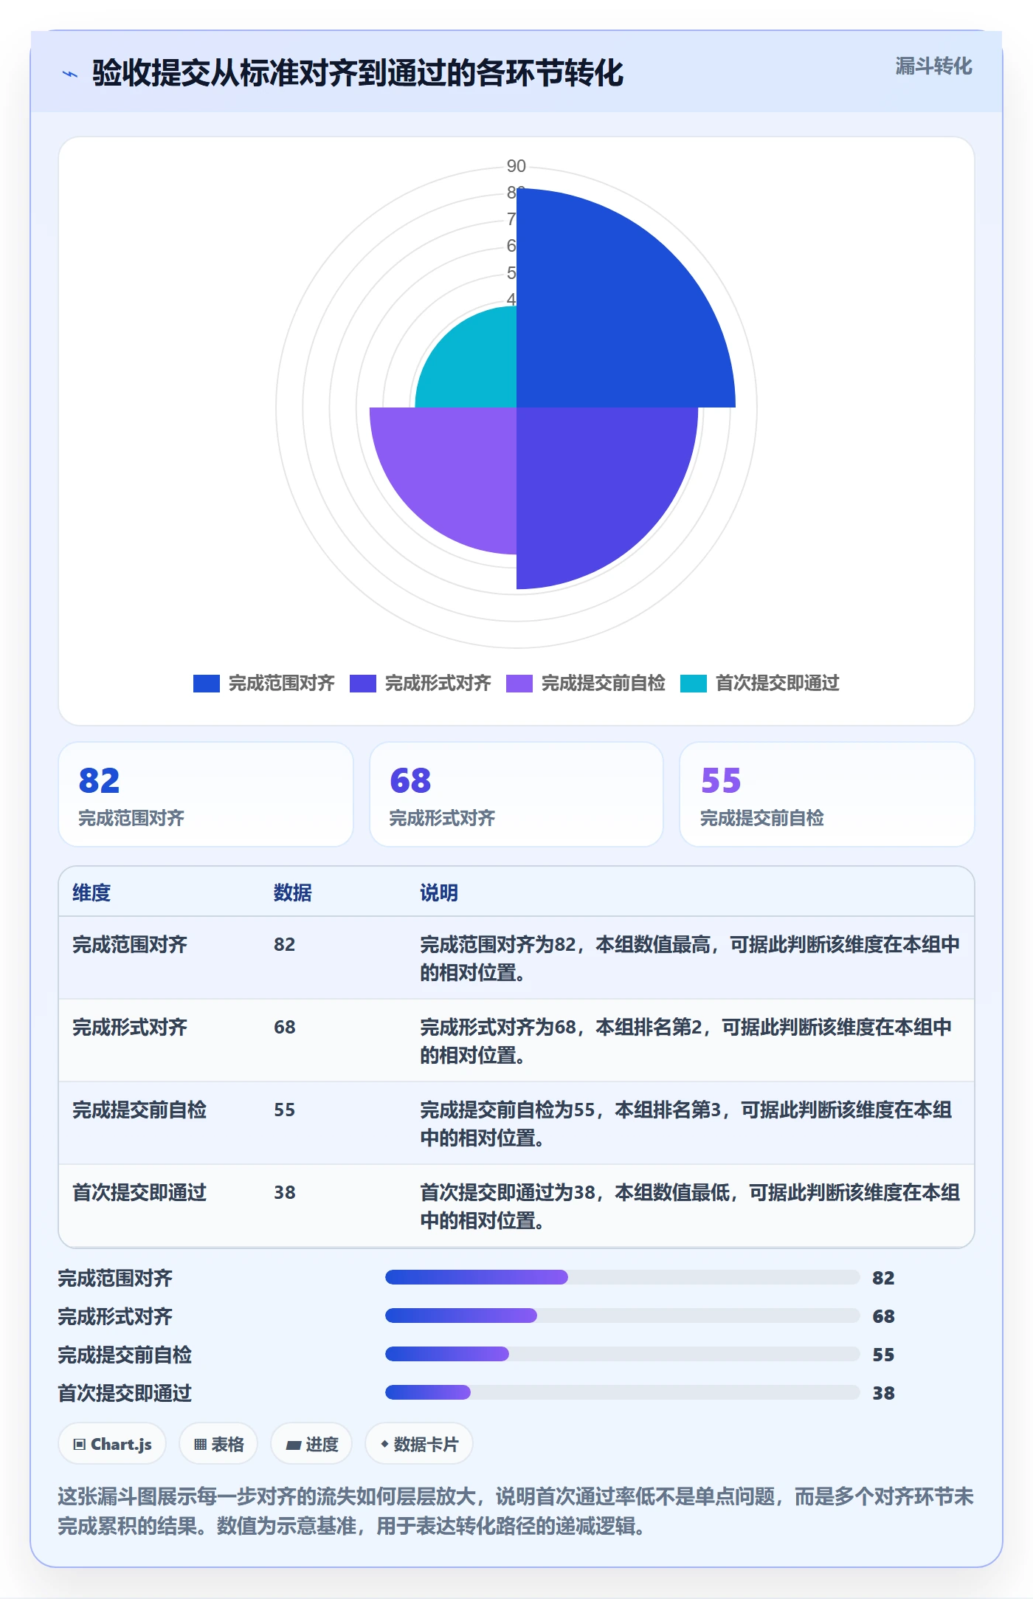Click the 90 axis tick label on chart
This screenshot has width=1033, height=1599.
(x=516, y=166)
